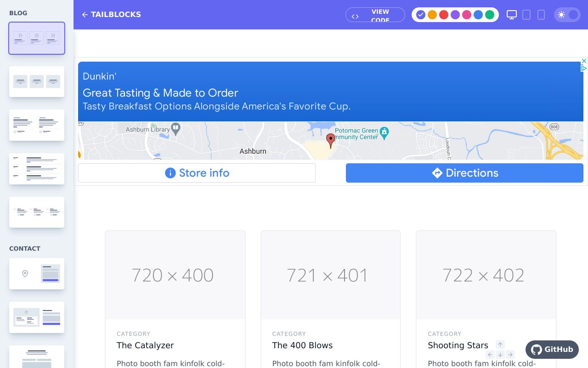Click The 400 Blows card title
The height and width of the screenshot is (368, 588).
pyautogui.click(x=302, y=345)
